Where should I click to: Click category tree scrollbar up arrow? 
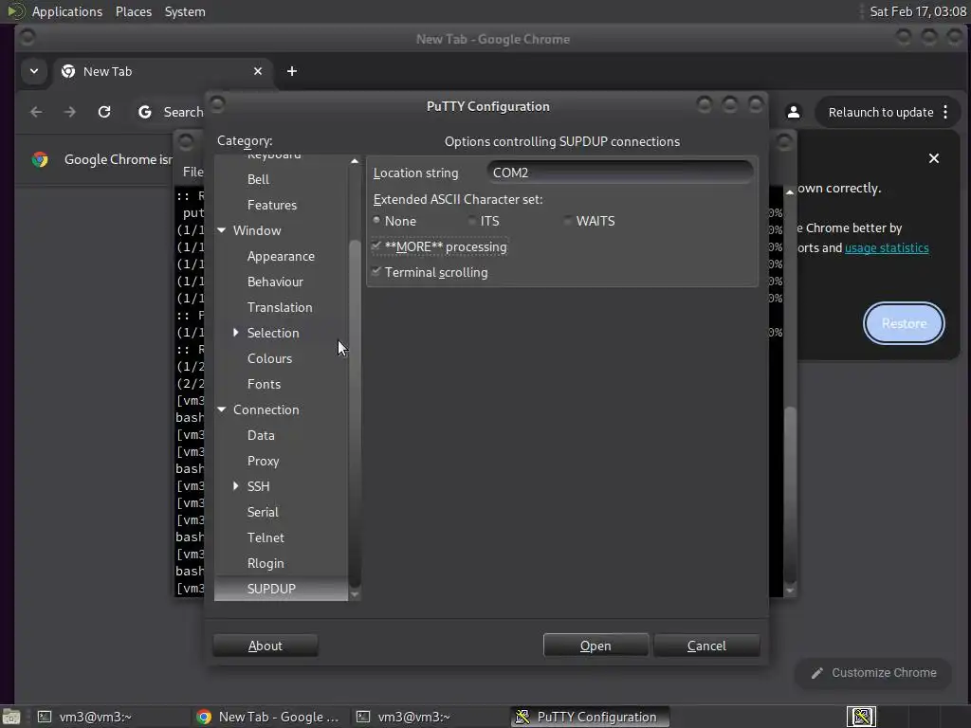(355, 161)
